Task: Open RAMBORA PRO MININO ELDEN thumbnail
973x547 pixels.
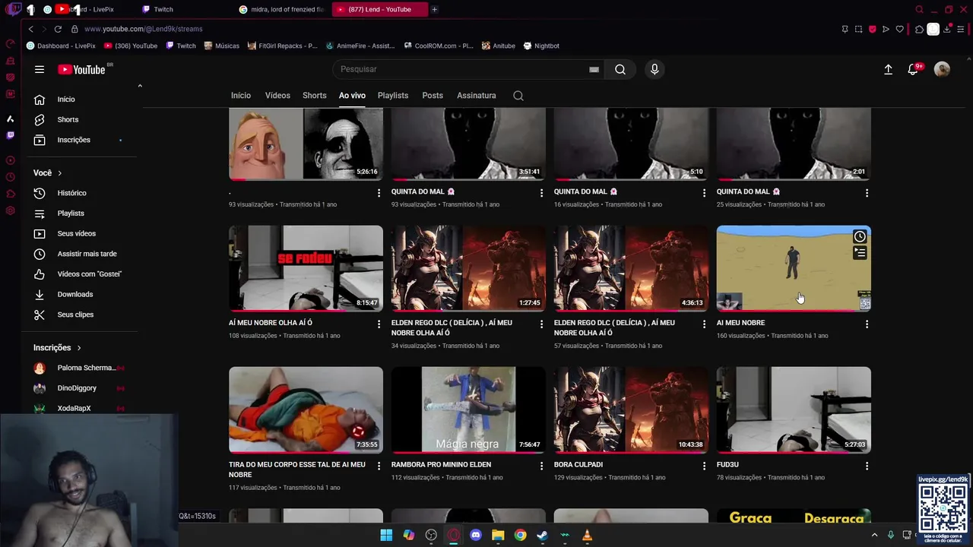Action: point(468,410)
